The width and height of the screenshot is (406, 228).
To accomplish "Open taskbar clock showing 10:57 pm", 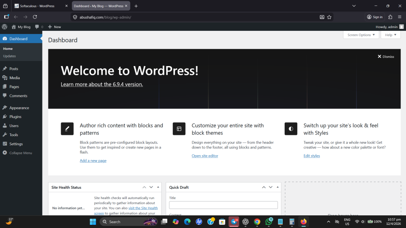I will click(x=393, y=222).
